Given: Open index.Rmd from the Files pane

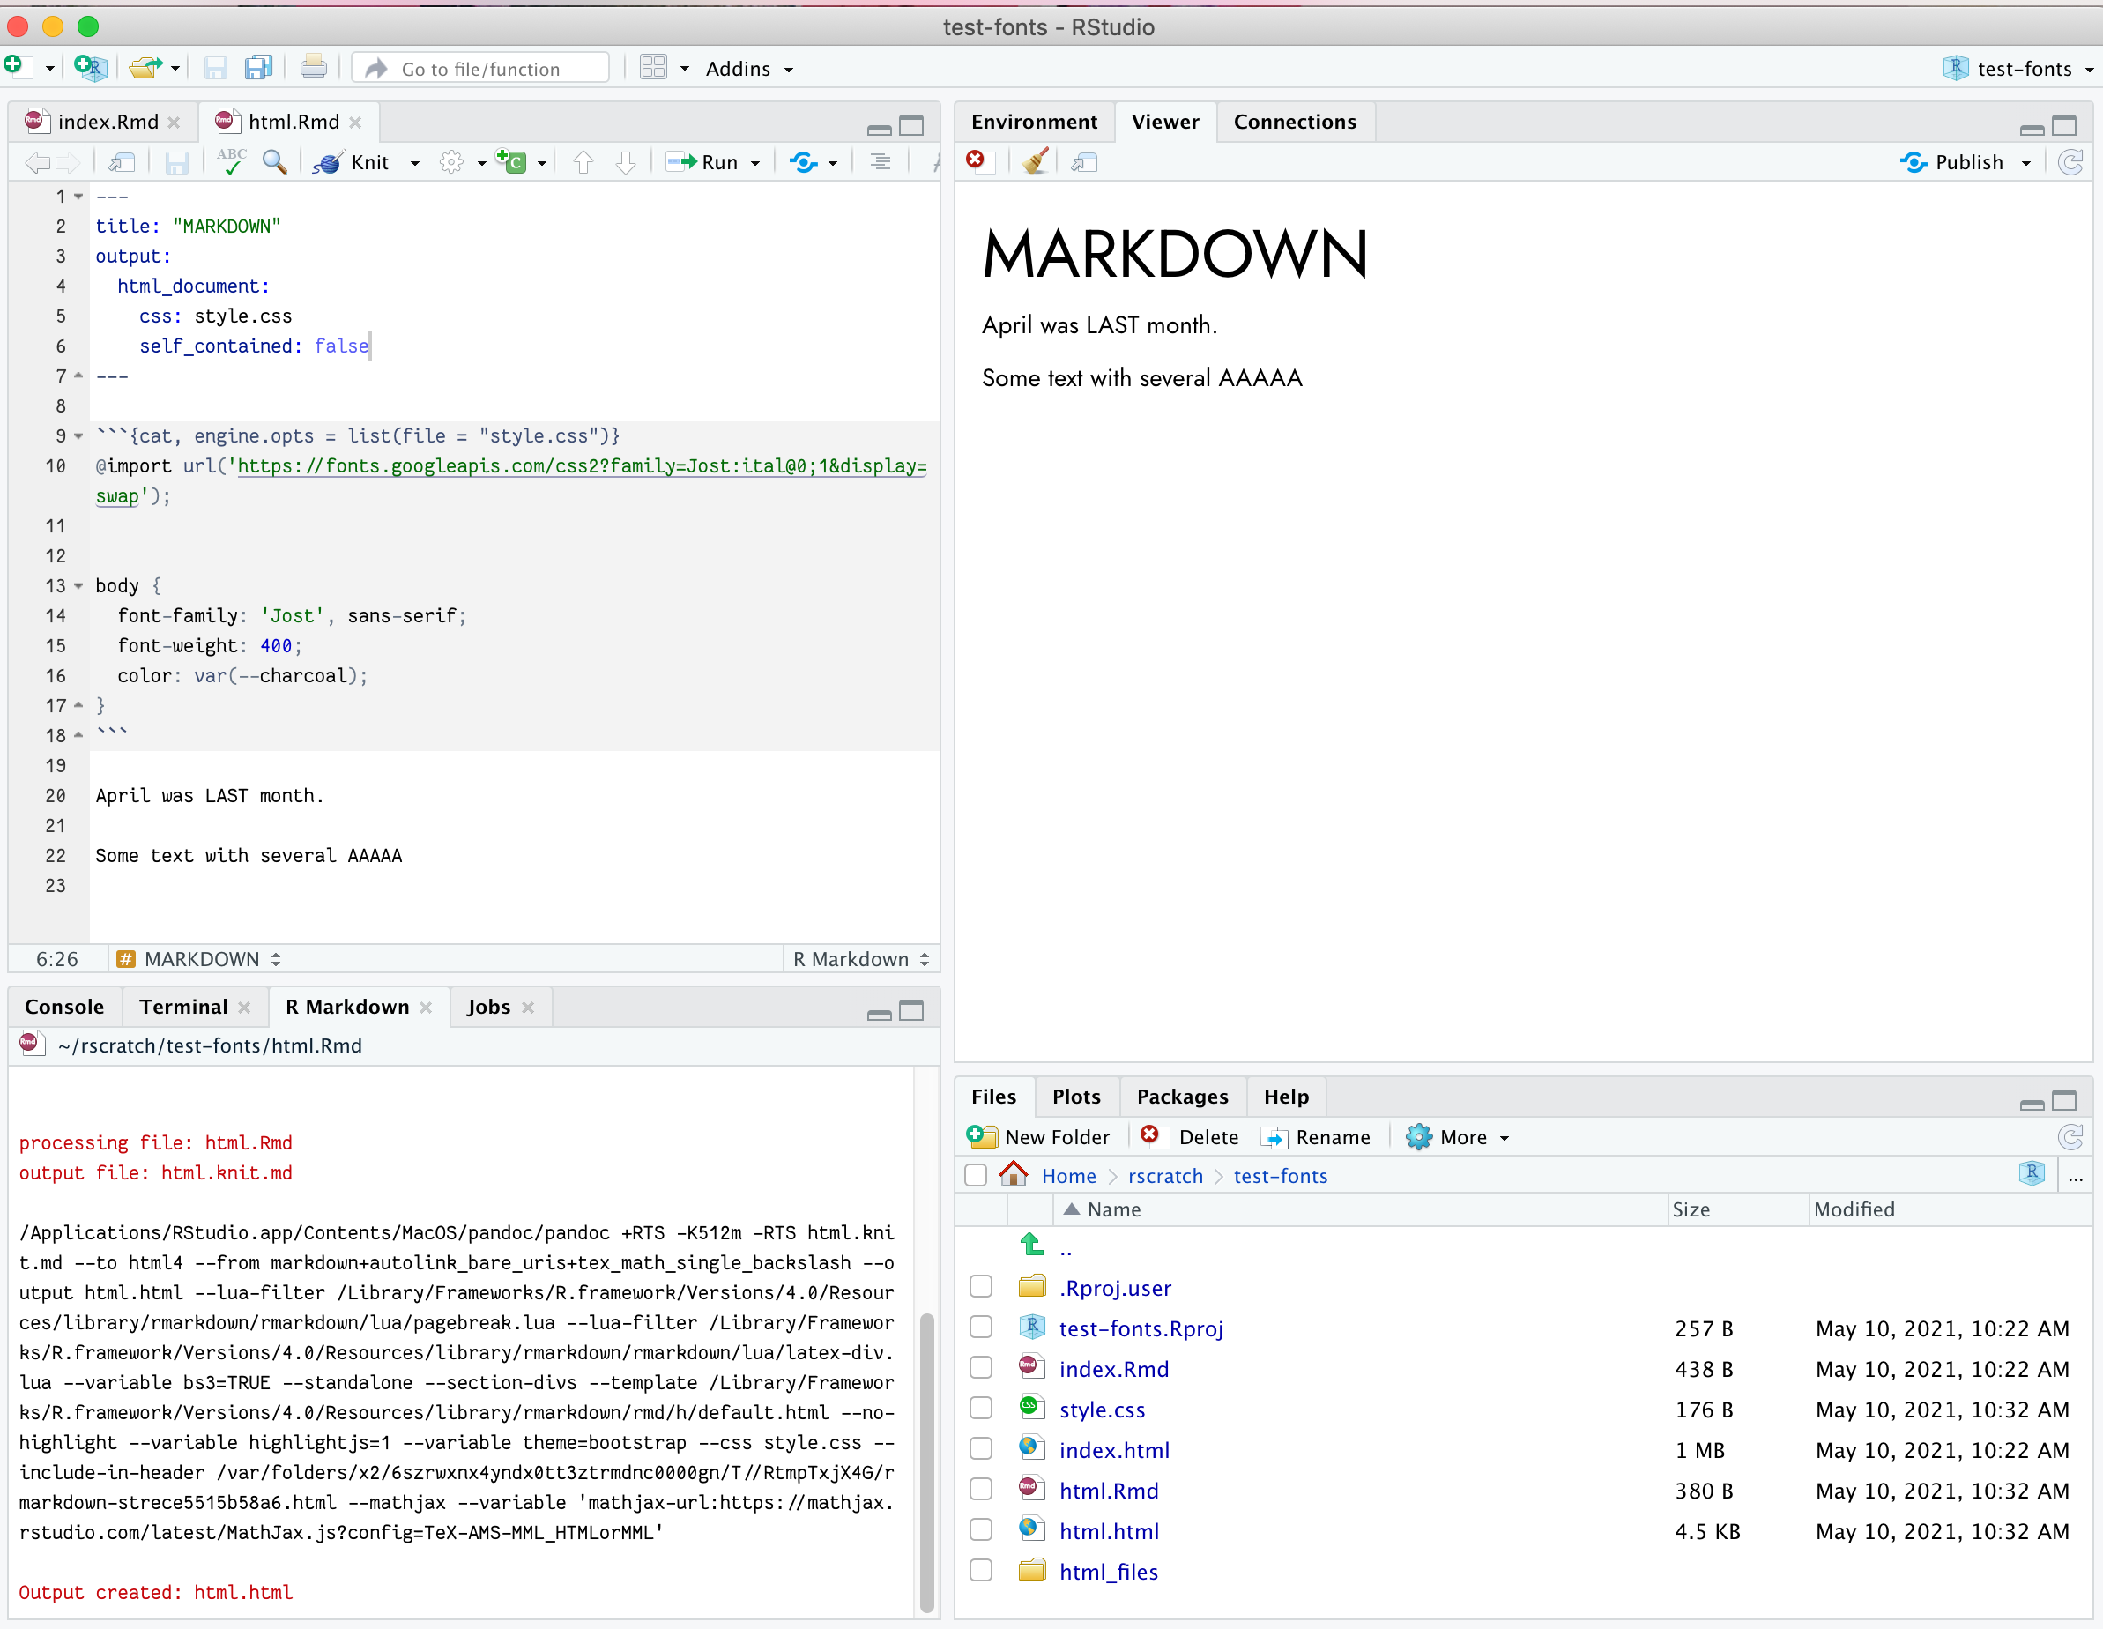Looking at the screenshot, I should tap(1113, 1368).
